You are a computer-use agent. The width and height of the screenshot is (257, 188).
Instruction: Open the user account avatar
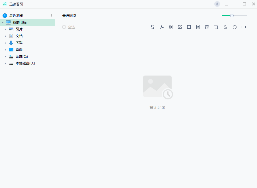click(x=217, y=4)
